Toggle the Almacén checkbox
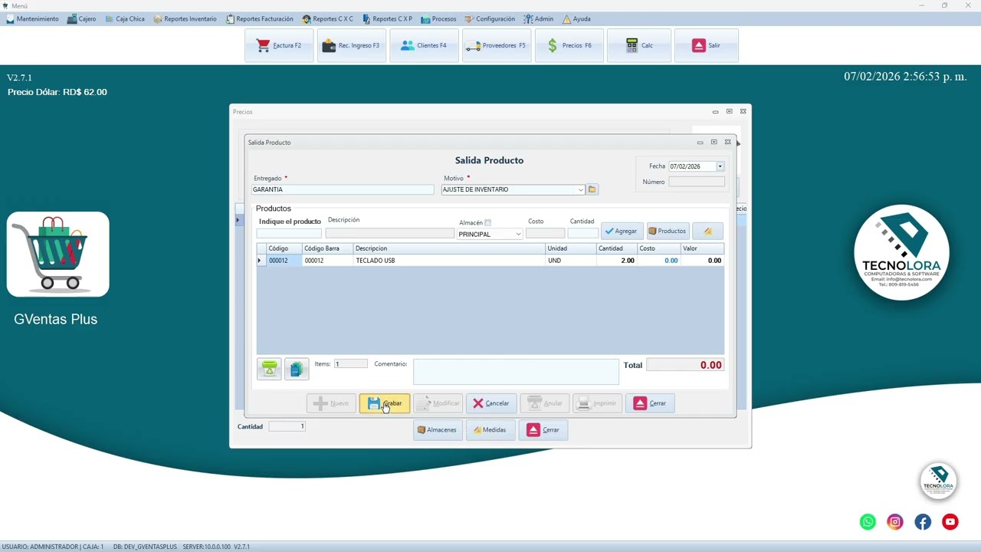The height and width of the screenshot is (552, 981). click(487, 223)
